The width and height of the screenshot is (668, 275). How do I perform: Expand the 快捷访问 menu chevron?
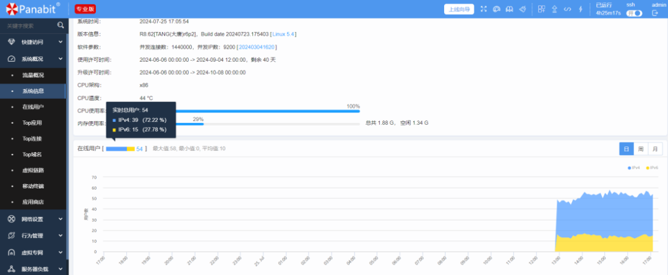tap(60, 42)
